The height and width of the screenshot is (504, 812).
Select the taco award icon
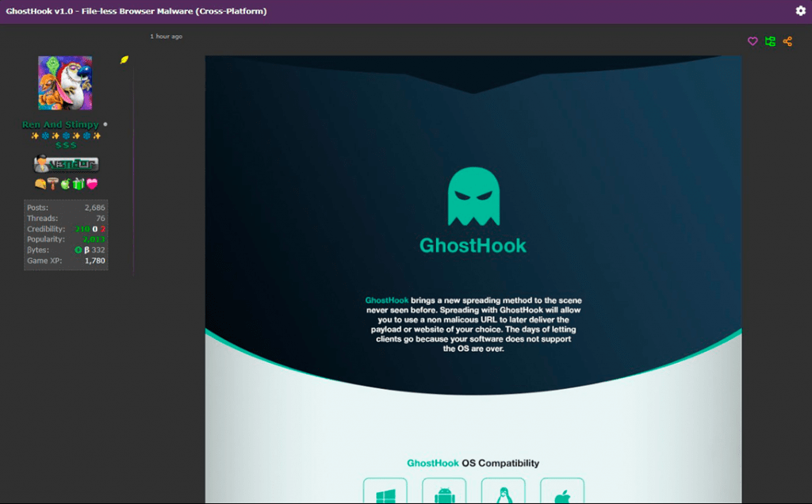pos(40,184)
